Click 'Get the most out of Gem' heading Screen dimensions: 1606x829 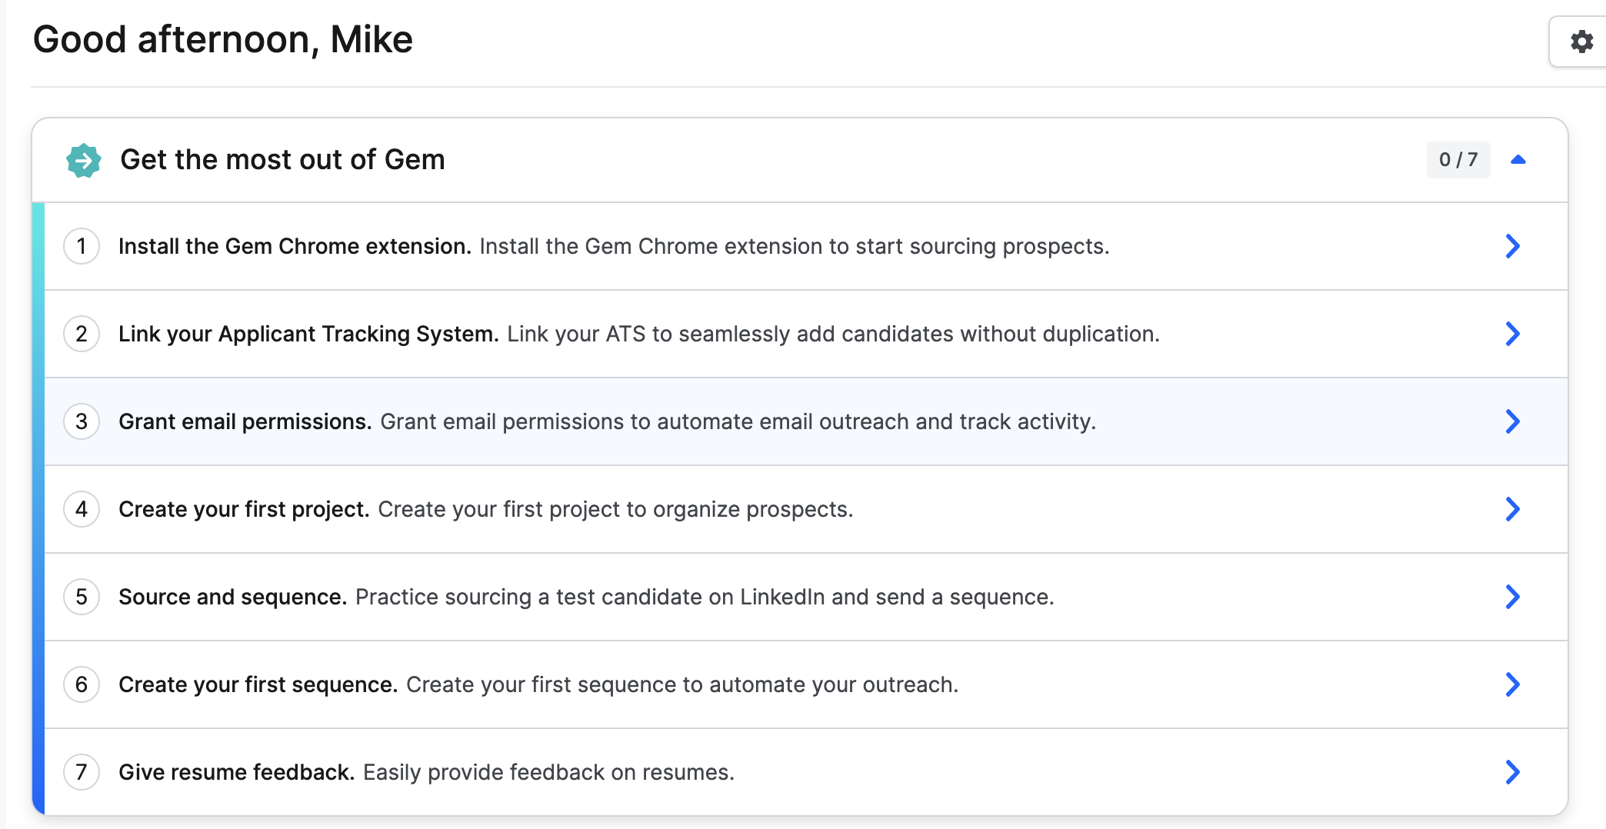point(282,160)
